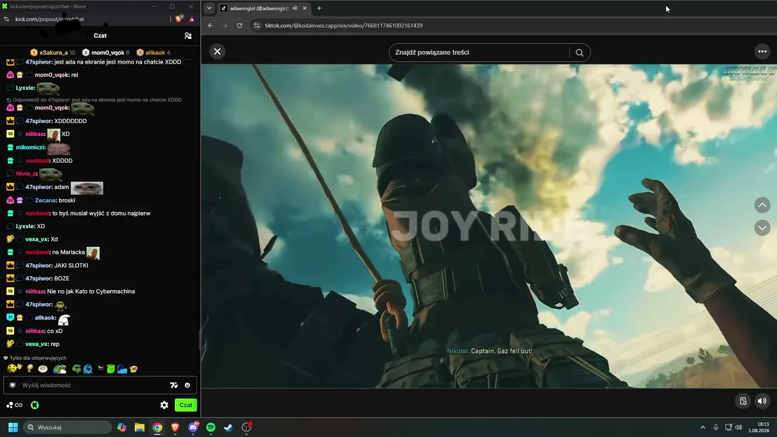Open Discord from the taskbar
This screenshot has height=437, width=777.
(x=193, y=427)
